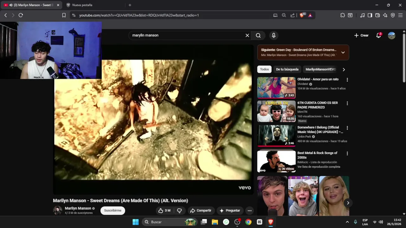Screen dimensions: 406x228
Task: Open options for Somewhere I Belong video
Action: pos(347,128)
